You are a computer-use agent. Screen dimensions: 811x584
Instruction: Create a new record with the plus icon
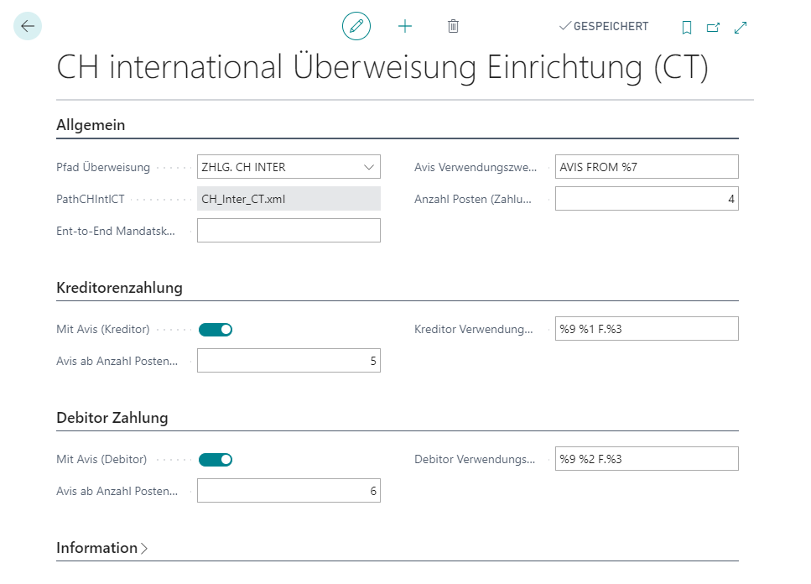pos(405,26)
